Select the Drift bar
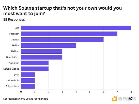The width and height of the screenshot is (139, 104). click(28, 75)
